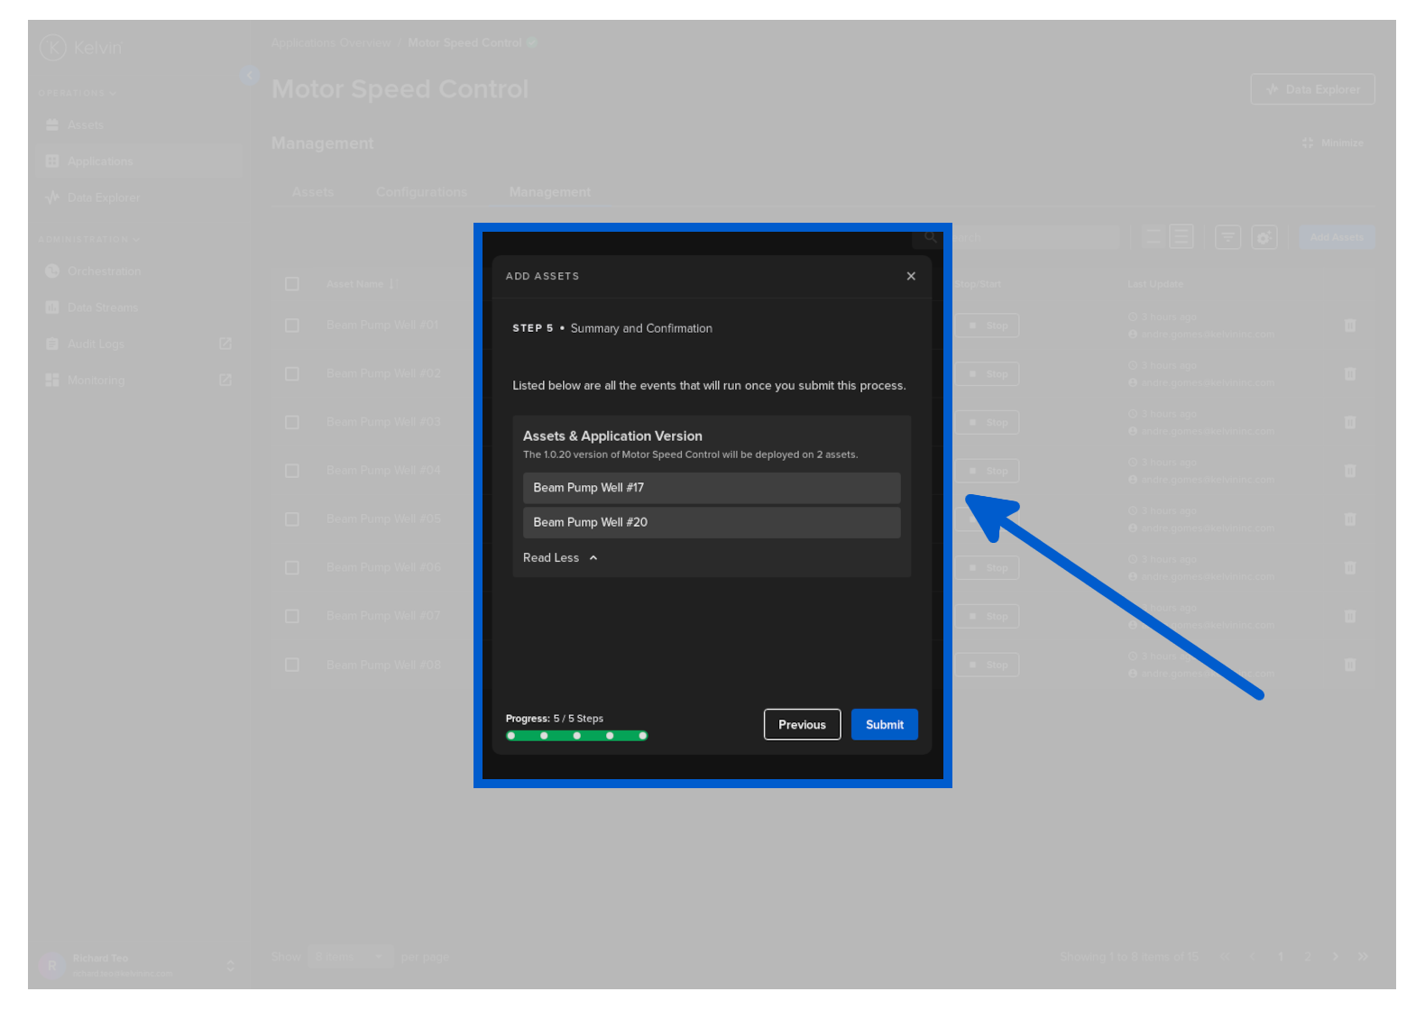Toggle the select-all checkbox in table header
Viewport: 1425px width, 1010px height.
pyautogui.click(x=292, y=284)
